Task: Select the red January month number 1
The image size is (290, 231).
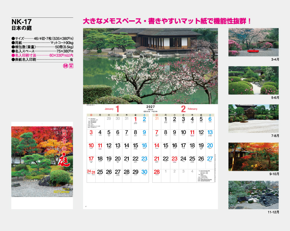Action: coord(117,108)
